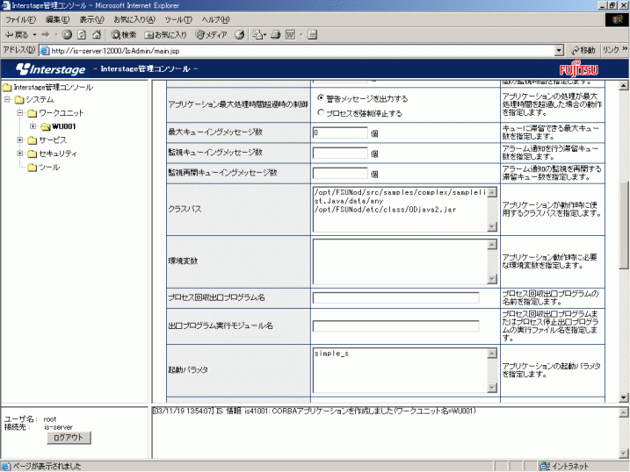Click クラスパス text area scroll down arrow

[492, 227]
